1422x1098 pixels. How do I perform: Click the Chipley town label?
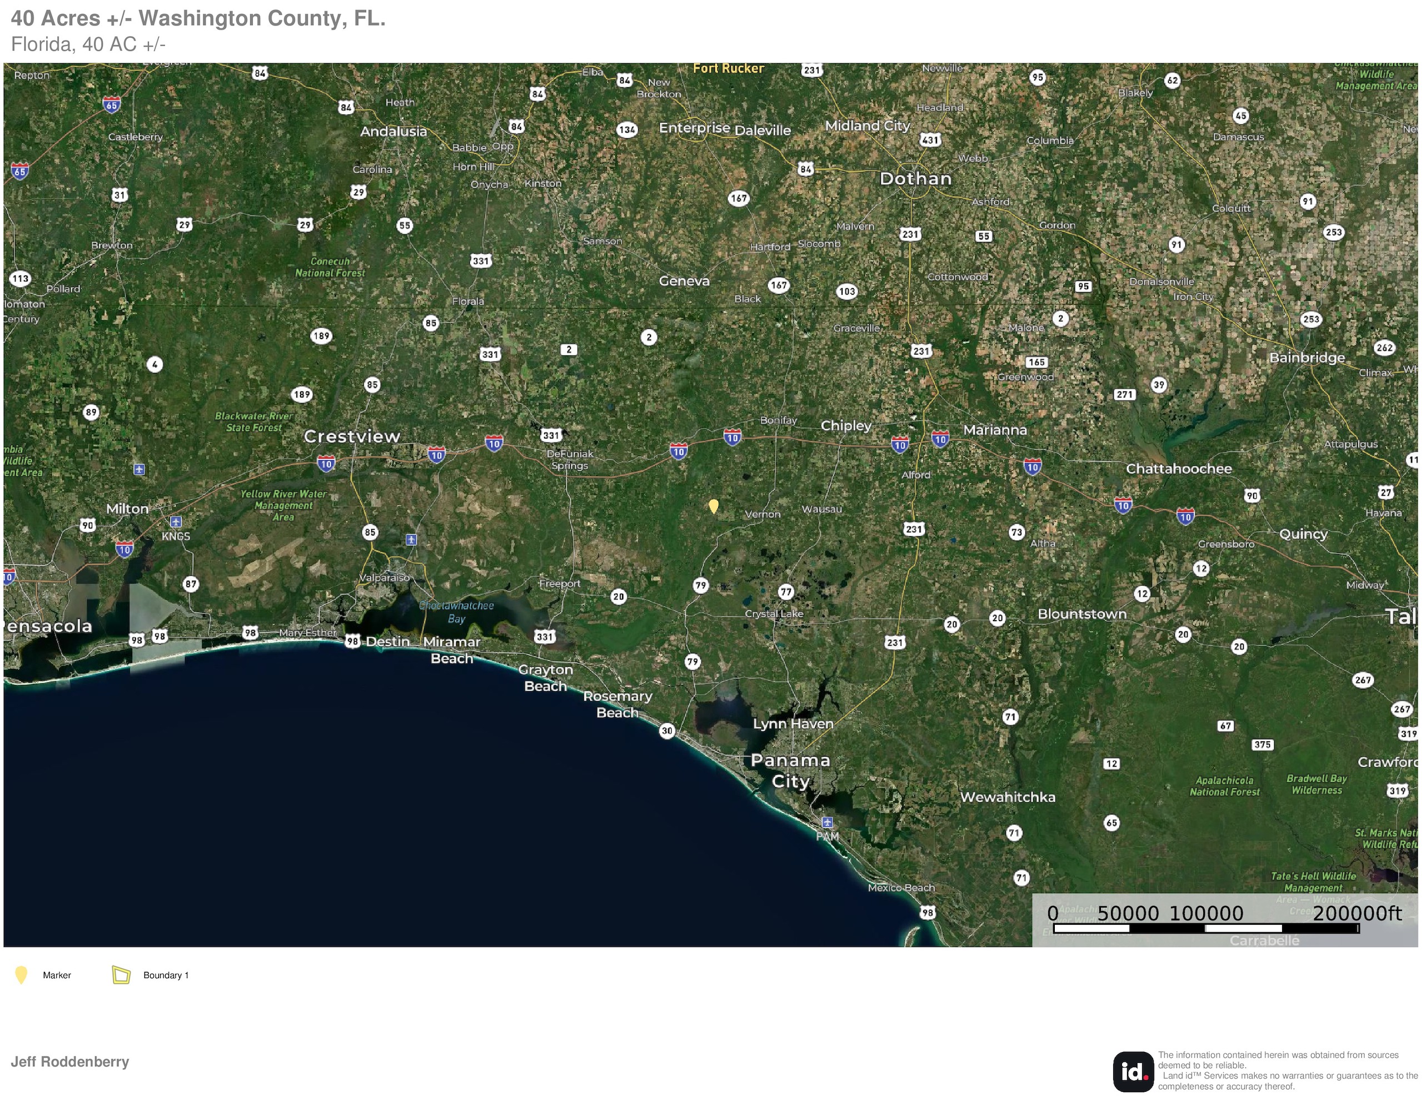(x=845, y=425)
